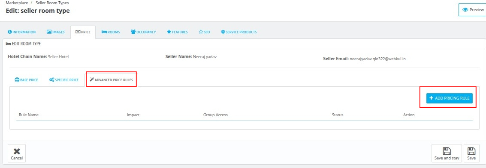Screen dimensions: 486x168
Task: Click the Seller Hotel chain name
Action: pyautogui.click(x=58, y=57)
